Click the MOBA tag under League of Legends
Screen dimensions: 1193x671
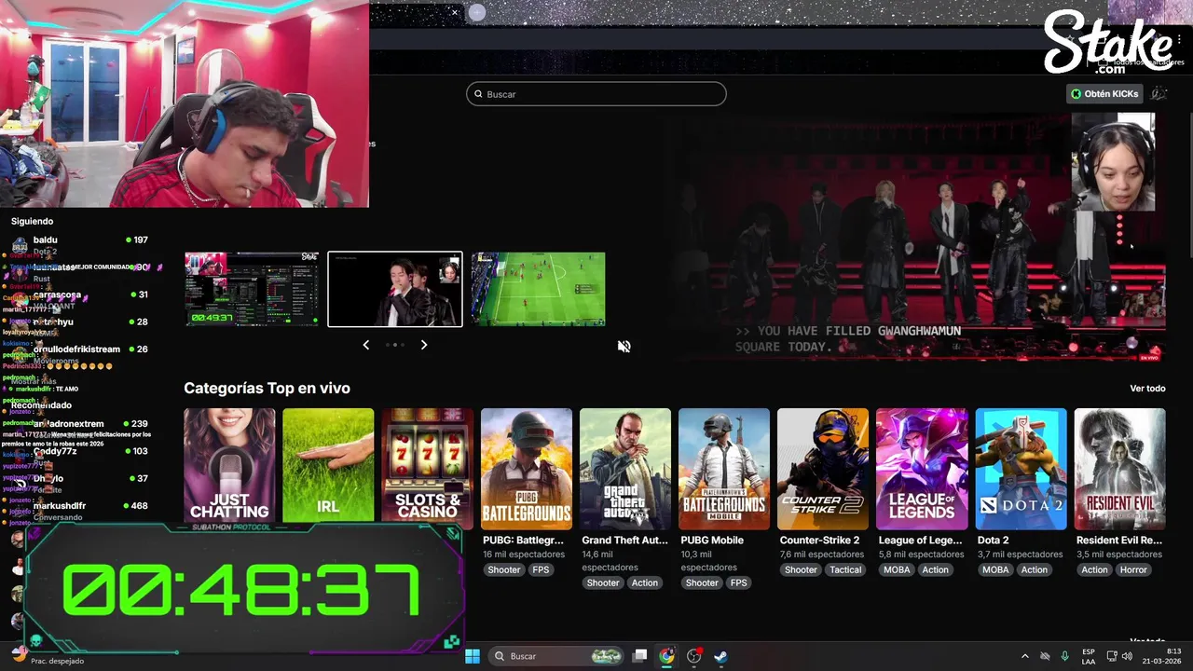click(897, 570)
